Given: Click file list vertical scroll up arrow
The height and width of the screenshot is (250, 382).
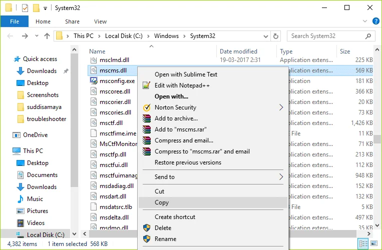Looking at the screenshot, I should coord(377,49).
